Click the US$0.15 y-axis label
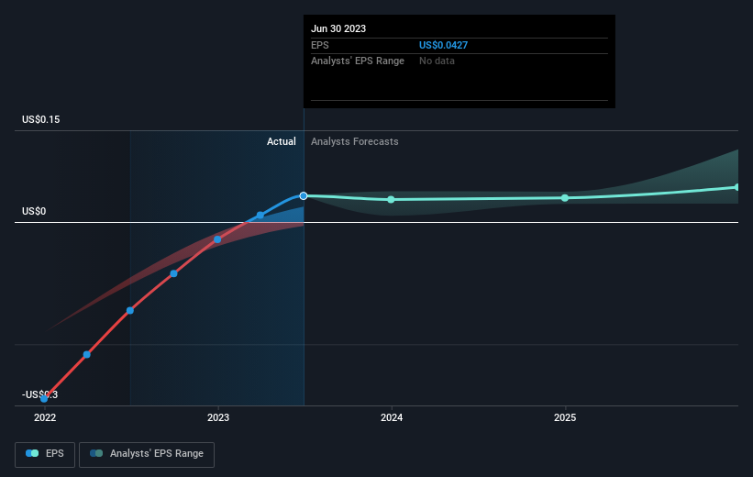The image size is (753, 477). 41,119
